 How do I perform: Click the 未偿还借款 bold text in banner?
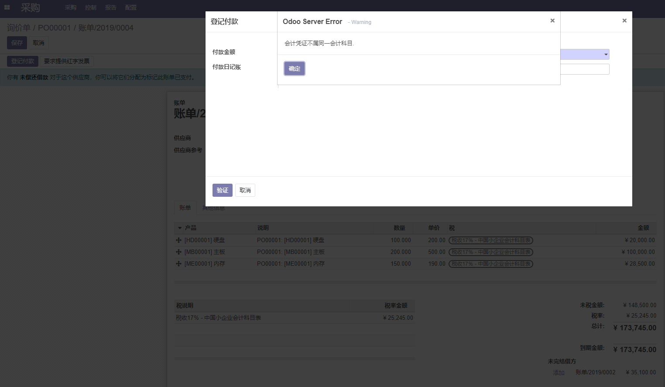coord(34,77)
